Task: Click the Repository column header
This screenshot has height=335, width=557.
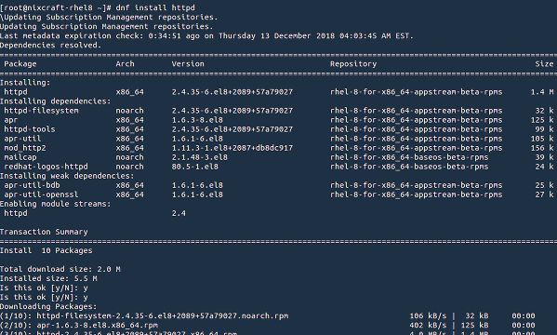Action: tap(353, 64)
